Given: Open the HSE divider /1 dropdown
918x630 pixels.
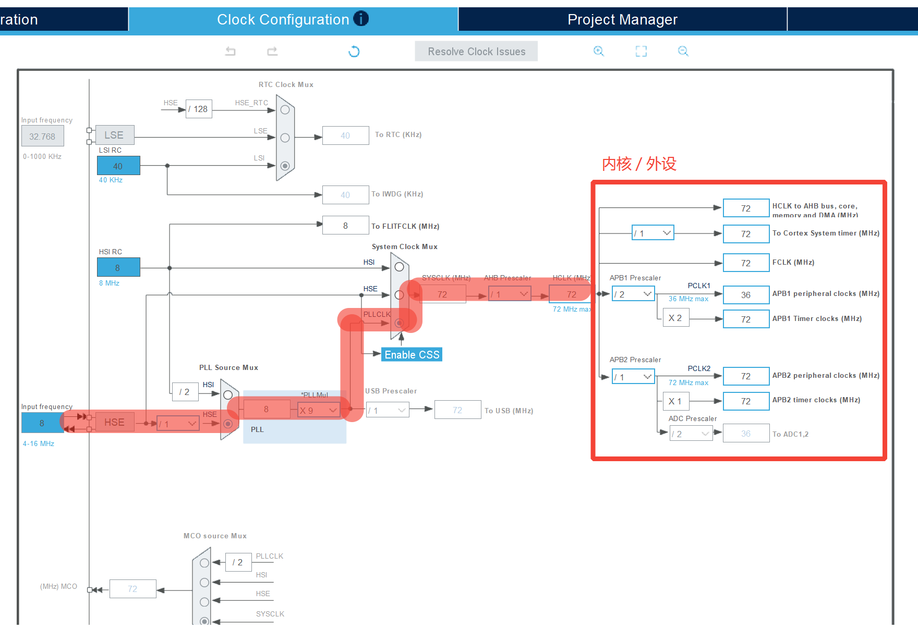Looking at the screenshot, I should (178, 423).
